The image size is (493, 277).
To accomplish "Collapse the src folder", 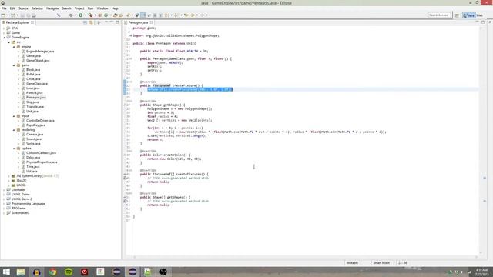I will (x=8, y=42).
